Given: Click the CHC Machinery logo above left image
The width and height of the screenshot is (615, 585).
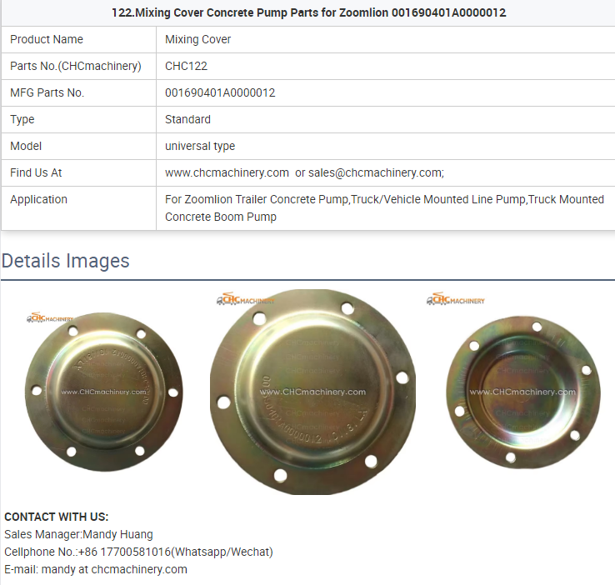Looking at the screenshot, I should point(49,317).
